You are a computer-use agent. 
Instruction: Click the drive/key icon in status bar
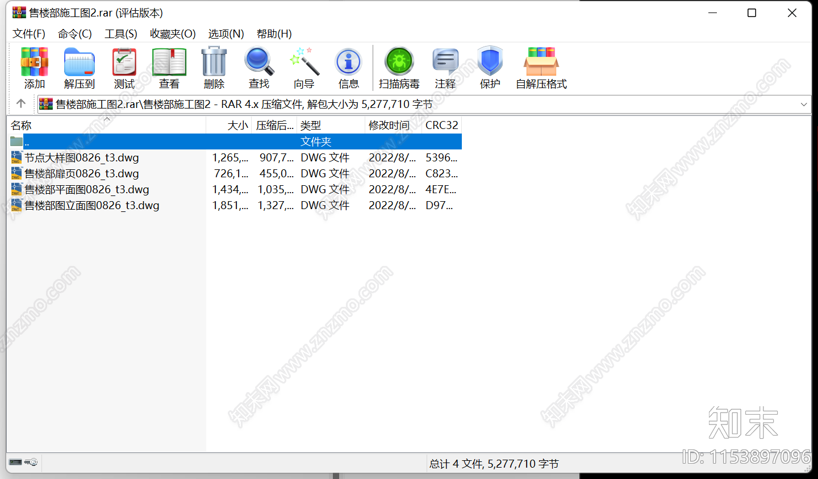(23, 463)
